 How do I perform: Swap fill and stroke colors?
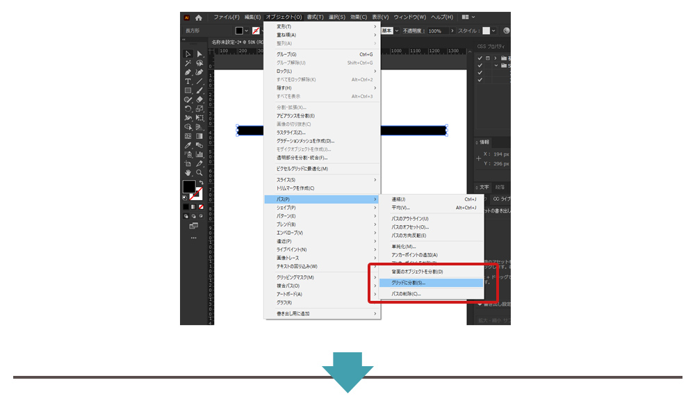[200, 183]
